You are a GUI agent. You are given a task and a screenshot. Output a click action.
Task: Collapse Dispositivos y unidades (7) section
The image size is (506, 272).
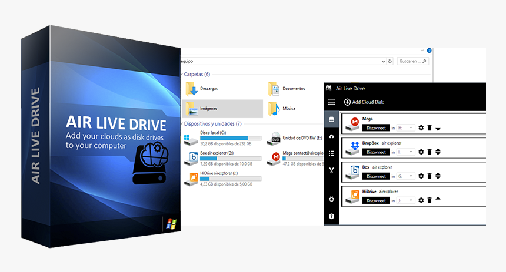click(182, 124)
